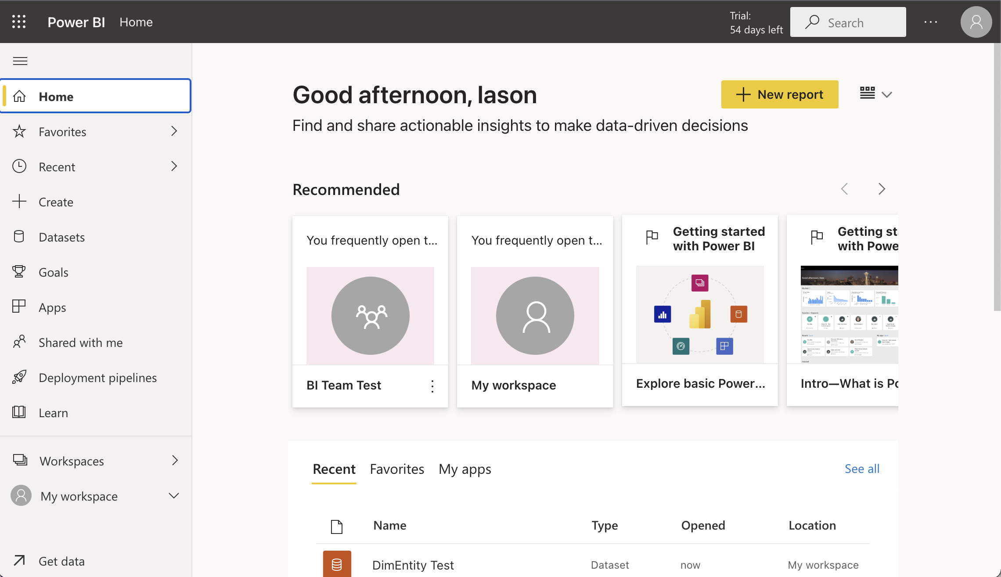
Task: Click the layout view grid icon
Action: click(867, 93)
